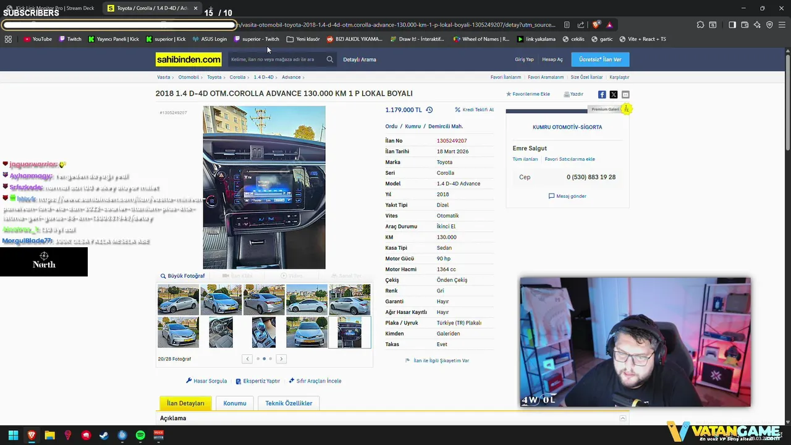This screenshot has height=445, width=791.
Task: Click Ücretsiz İlan Ver button
Action: pos(600,59)
